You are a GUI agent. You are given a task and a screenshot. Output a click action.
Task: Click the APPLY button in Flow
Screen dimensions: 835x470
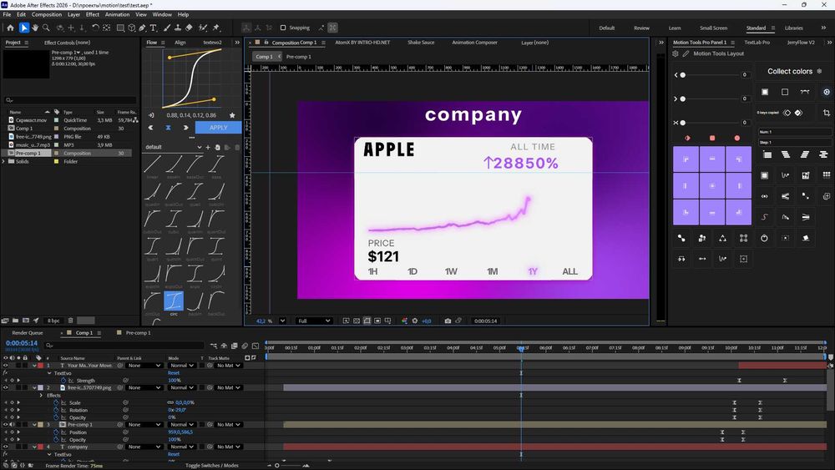pyautogui.click(x=218, y=128)
